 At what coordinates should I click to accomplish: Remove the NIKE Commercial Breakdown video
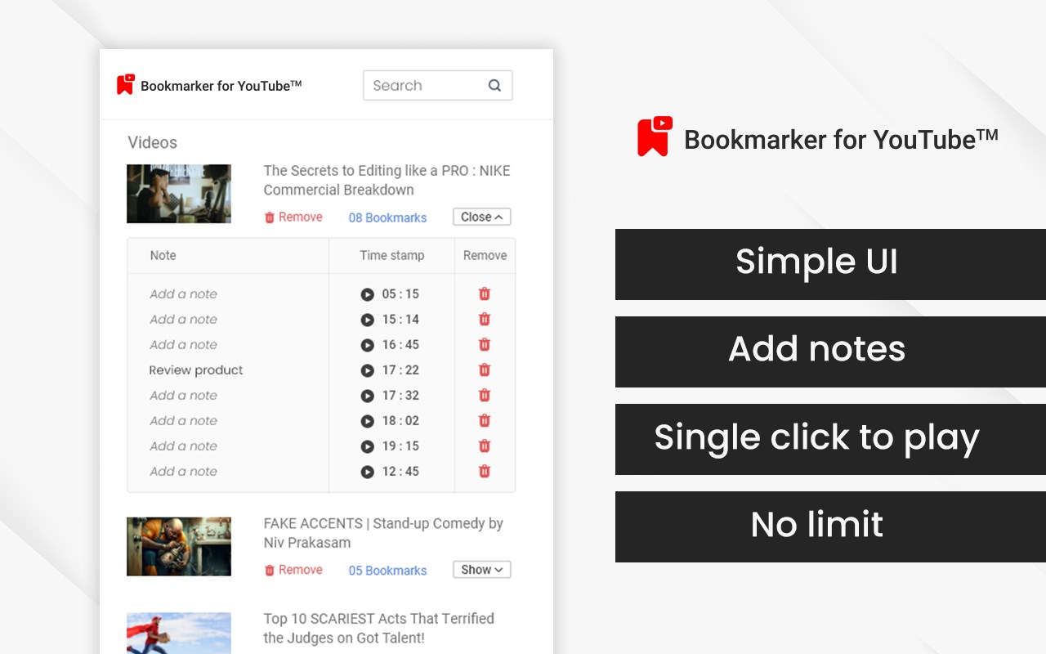[293, 217]
